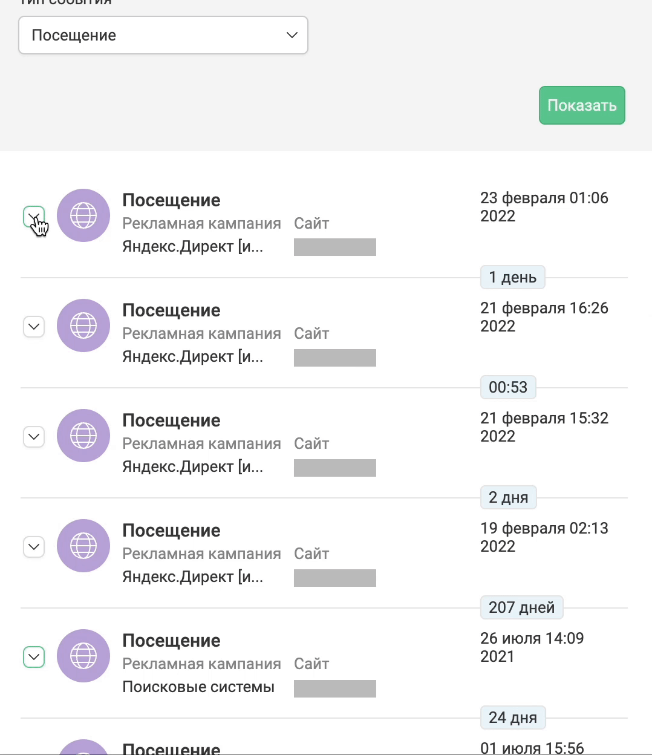Expand the 21 февраля 15:32 visit row
Screen dimensions: 652x755
click(34, 437)
